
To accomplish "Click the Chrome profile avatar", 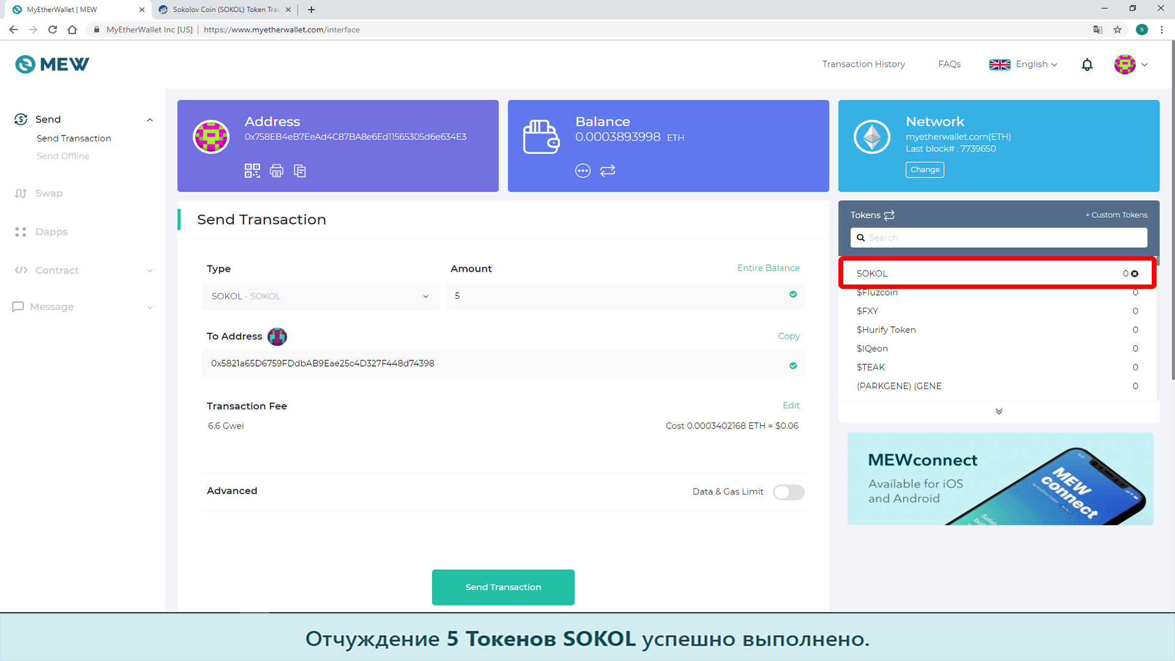I will pos(1142,29).
